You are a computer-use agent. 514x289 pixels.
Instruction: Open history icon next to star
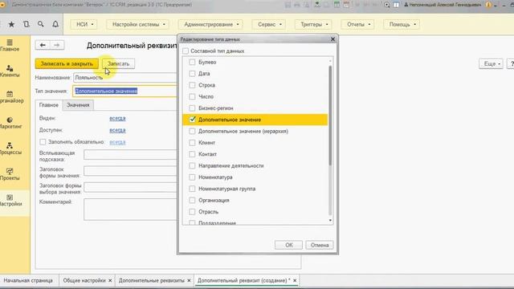27,24
